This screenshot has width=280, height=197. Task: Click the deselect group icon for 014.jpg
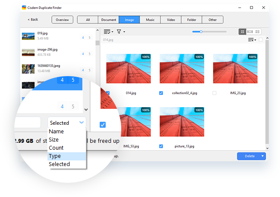[251, 40]
